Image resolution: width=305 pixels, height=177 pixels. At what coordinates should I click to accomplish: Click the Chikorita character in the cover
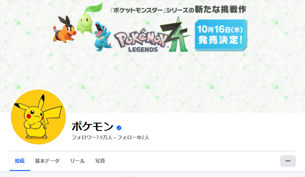pyautogui.click(x=88, y=18)
